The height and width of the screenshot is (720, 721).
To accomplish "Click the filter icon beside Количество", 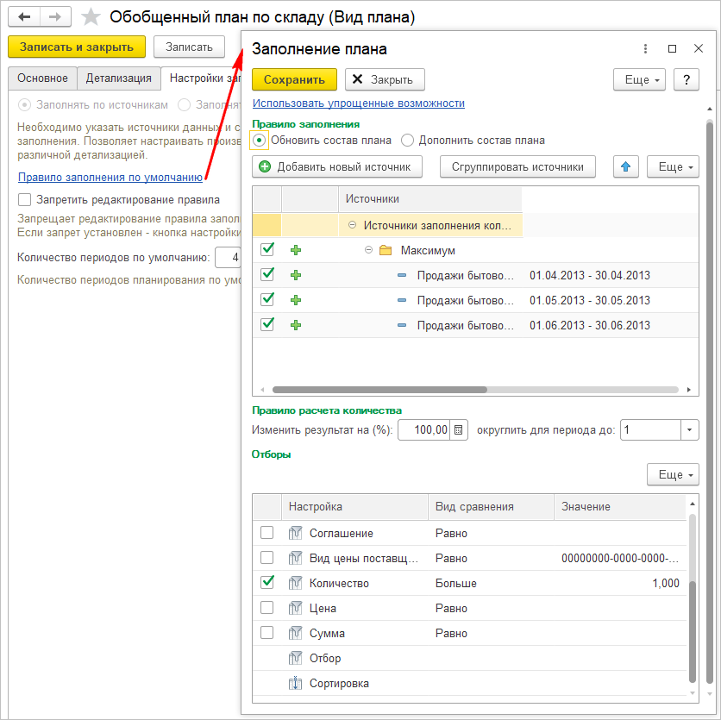I will [295, 584].
